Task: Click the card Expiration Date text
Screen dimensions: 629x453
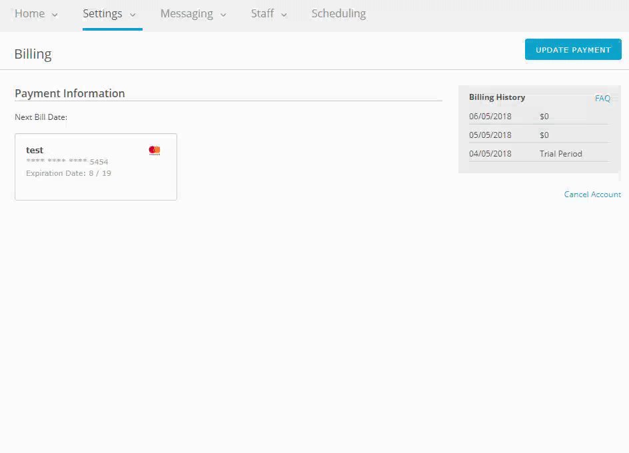Action: pos(68,173)
